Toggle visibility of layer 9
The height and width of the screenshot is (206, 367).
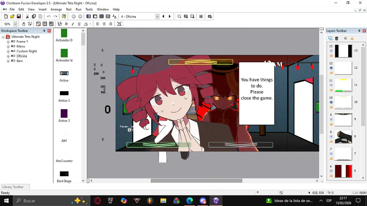(x=331, y=119)
